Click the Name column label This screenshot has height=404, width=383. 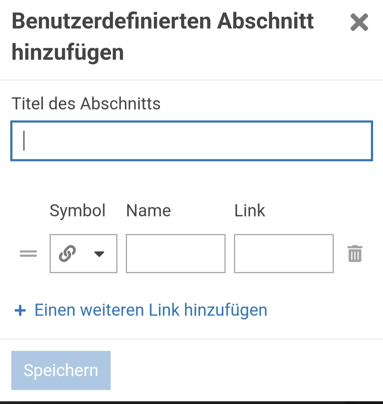[x=148, y=211]
